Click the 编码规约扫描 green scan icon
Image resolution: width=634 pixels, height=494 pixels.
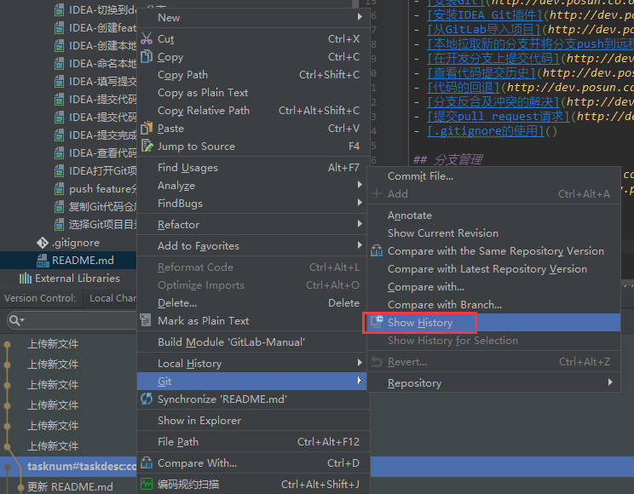(x=147, y=485)
